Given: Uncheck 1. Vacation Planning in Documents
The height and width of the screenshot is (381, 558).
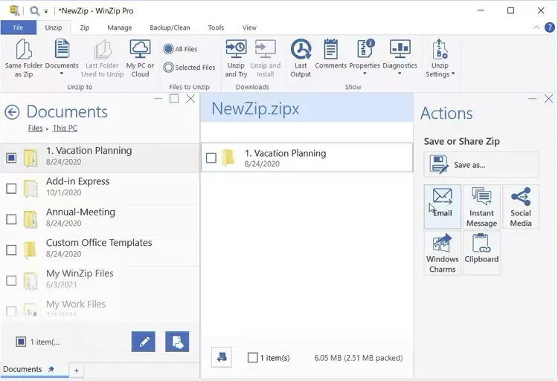Looking at the screenshot, I should pyautogui.click(x=11, y=157).
